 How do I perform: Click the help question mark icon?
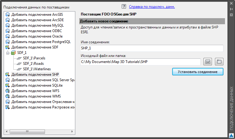pos(124,6)
